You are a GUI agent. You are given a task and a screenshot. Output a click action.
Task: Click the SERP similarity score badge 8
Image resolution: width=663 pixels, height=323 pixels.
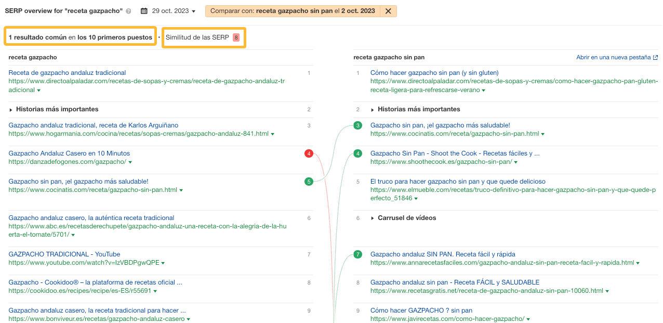pyautogui.click(x=236, y=37)
